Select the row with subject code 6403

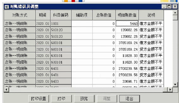tap(84, 81)
